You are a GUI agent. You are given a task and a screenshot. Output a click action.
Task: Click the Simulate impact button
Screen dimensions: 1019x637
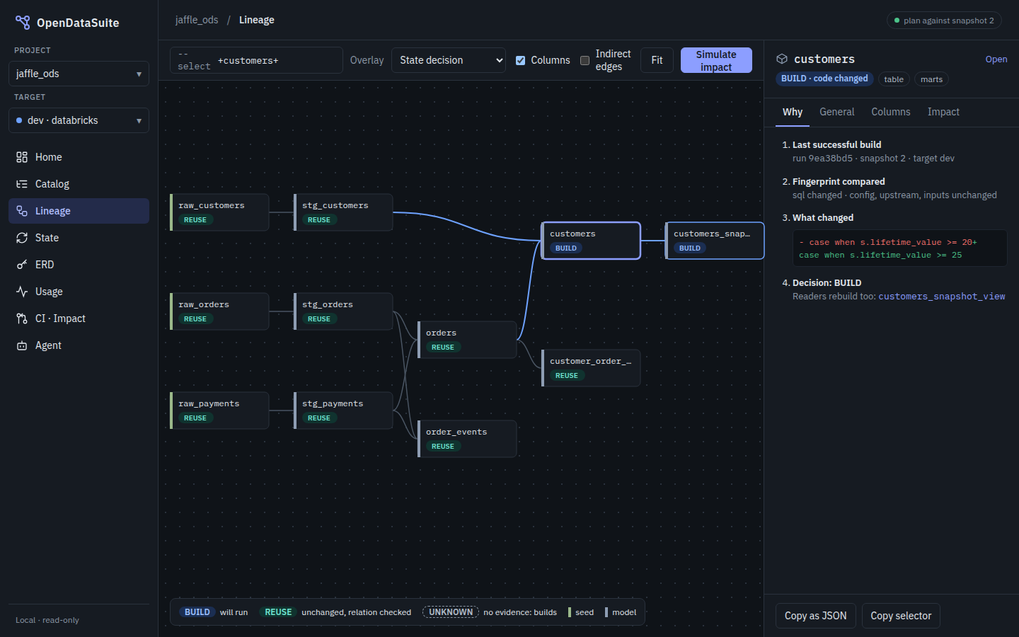point(716,60)
